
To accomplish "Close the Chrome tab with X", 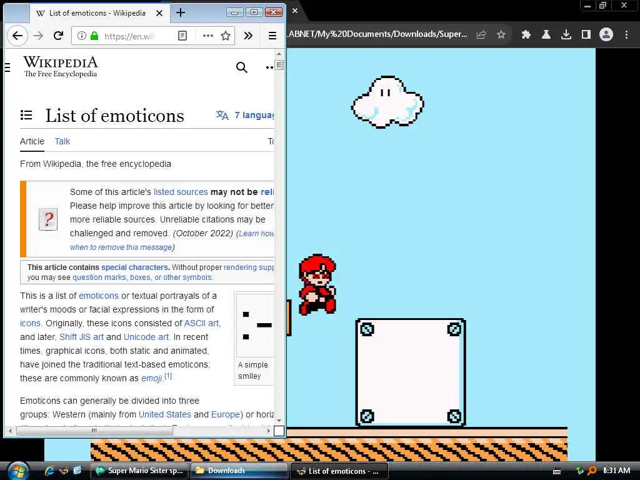I will pos(295,11).
